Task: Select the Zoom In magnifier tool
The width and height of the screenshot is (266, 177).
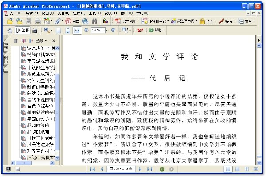Action: [x=47, y=30]
